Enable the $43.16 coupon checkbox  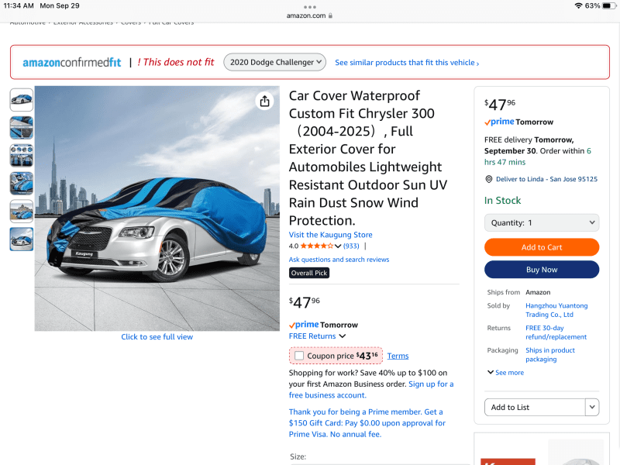[299, 356]
